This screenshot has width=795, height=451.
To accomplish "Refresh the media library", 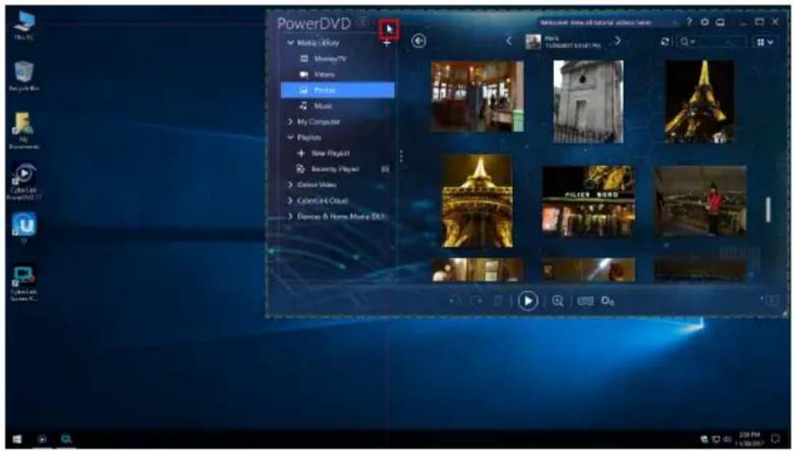I will [x=664, y=42].
